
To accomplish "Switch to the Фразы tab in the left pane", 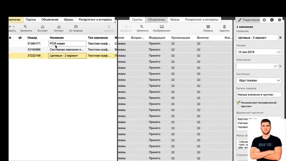I will (68, 20).
